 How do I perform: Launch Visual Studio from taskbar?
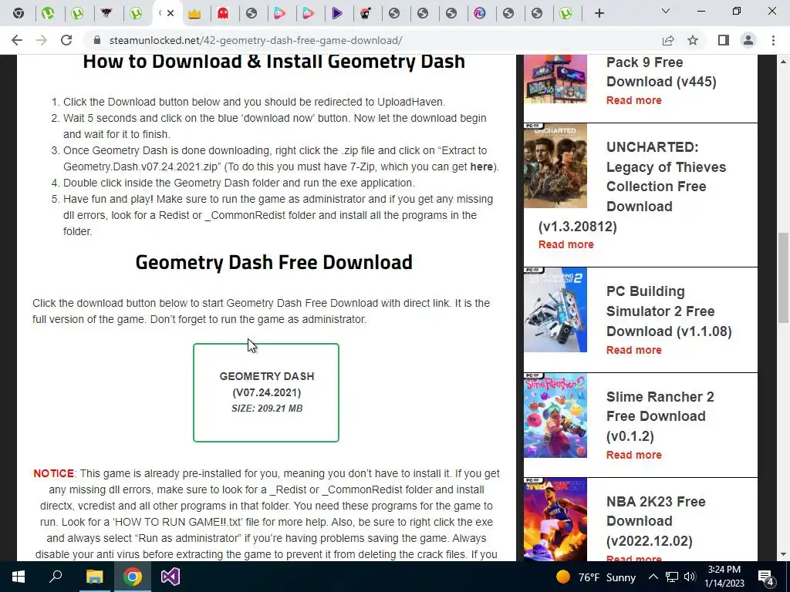point(170,577)
